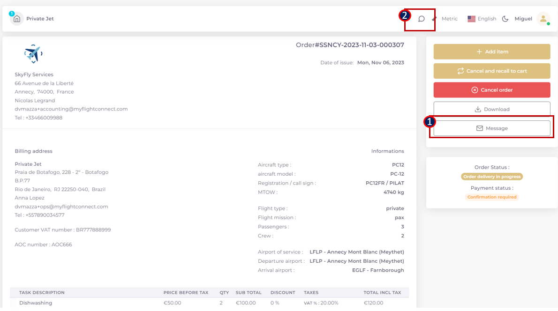Open the Miguel user name menu
This screenshot has height=311, width=558.
pos(523,19)
